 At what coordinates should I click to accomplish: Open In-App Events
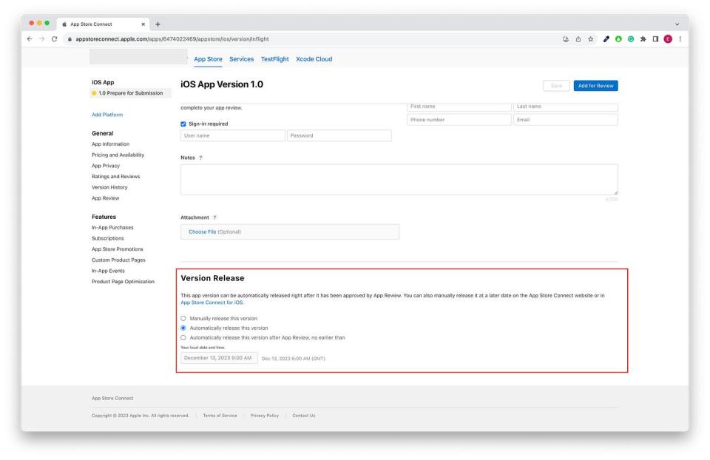click(x=108, y=271)
